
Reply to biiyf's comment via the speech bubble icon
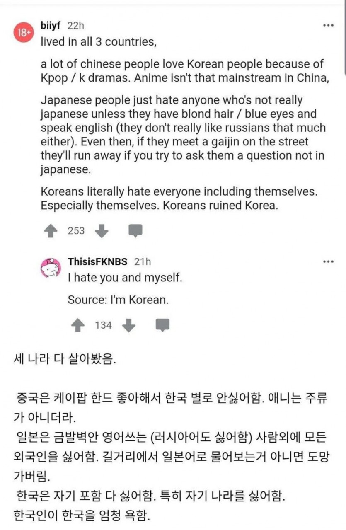click(135, 231)
